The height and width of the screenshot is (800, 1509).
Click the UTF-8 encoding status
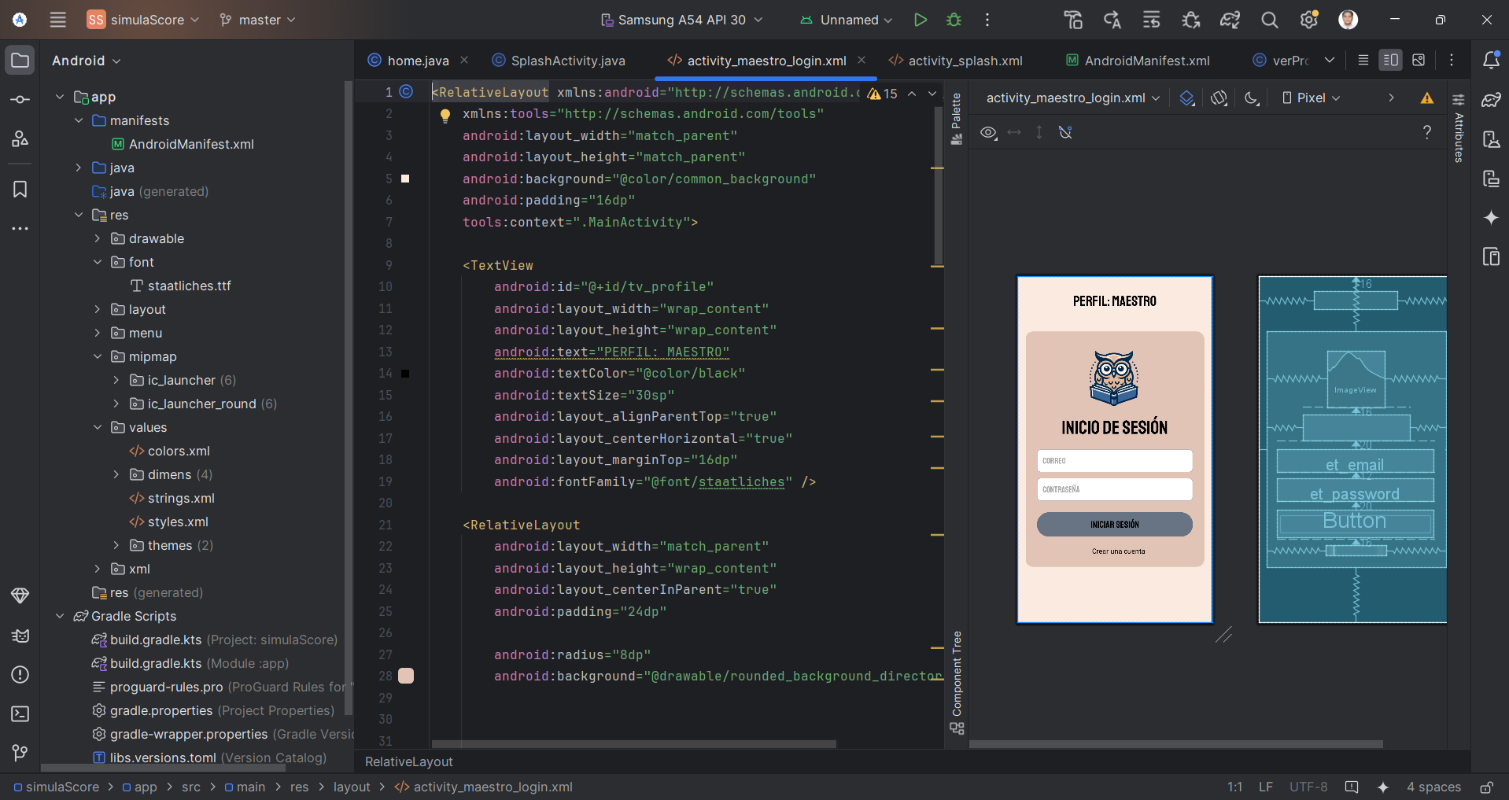[x=1308, y=787]
